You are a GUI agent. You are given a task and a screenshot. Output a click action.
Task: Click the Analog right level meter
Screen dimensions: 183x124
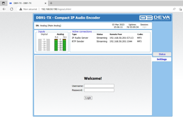64,45
